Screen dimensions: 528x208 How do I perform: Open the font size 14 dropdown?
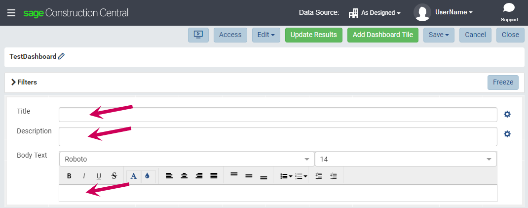click(x=406, y=159)
